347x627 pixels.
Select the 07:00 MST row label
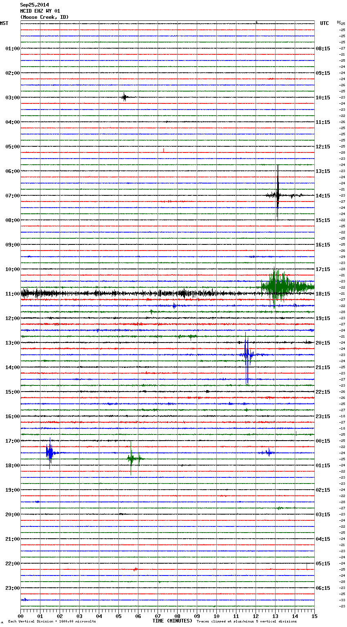[12, 196]
